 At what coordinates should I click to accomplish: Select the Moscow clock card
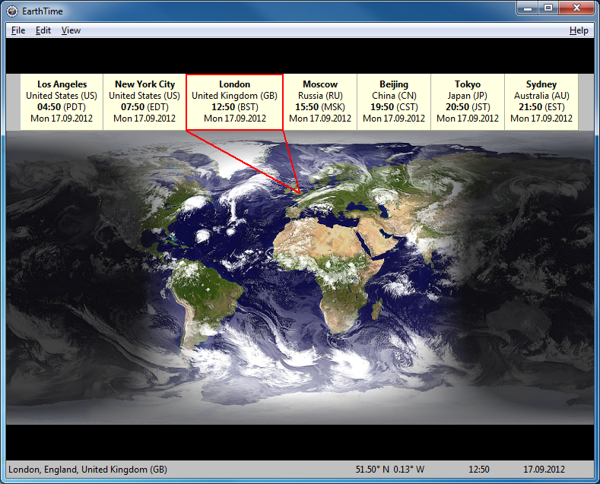tap(320, 101)
